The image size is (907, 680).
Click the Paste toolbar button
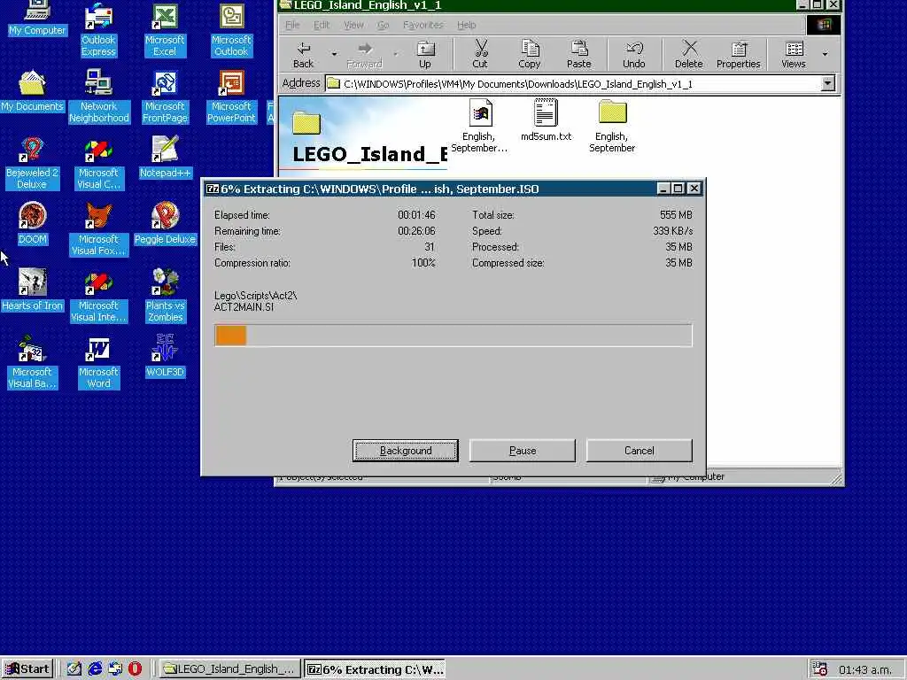(x=579, y=54)
